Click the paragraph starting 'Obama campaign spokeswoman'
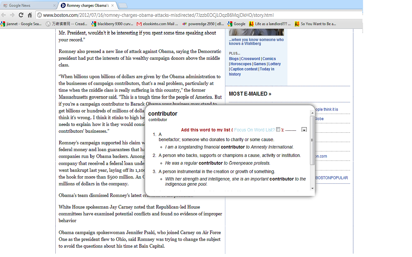 pos(140,239)
